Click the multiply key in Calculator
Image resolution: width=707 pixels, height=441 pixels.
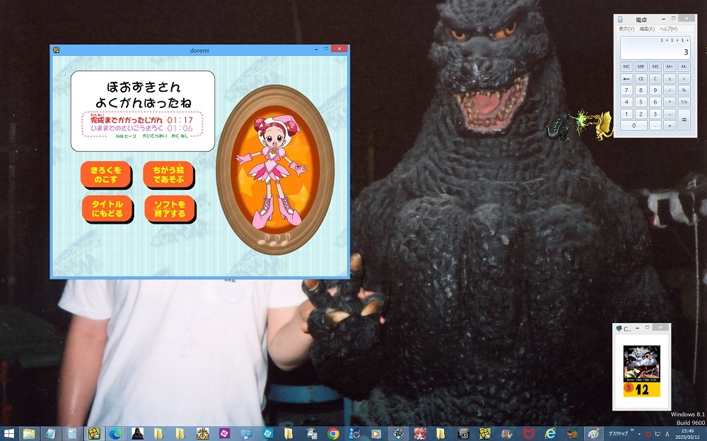pyautogui.click(x=670, y=102)
